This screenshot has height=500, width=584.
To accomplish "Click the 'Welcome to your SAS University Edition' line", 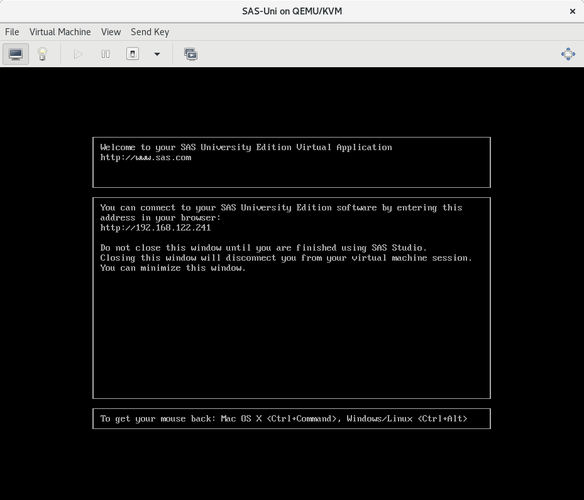I will [x=246, y=148].
